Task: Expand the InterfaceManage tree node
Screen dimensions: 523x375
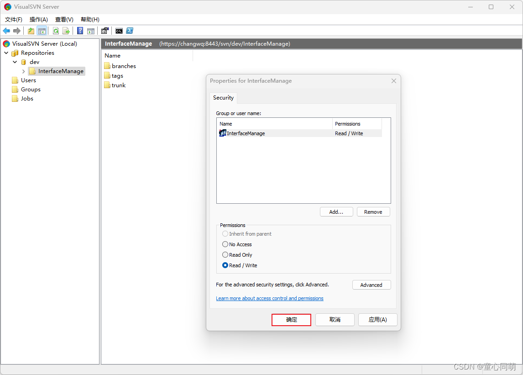Action: coord(23,71)
